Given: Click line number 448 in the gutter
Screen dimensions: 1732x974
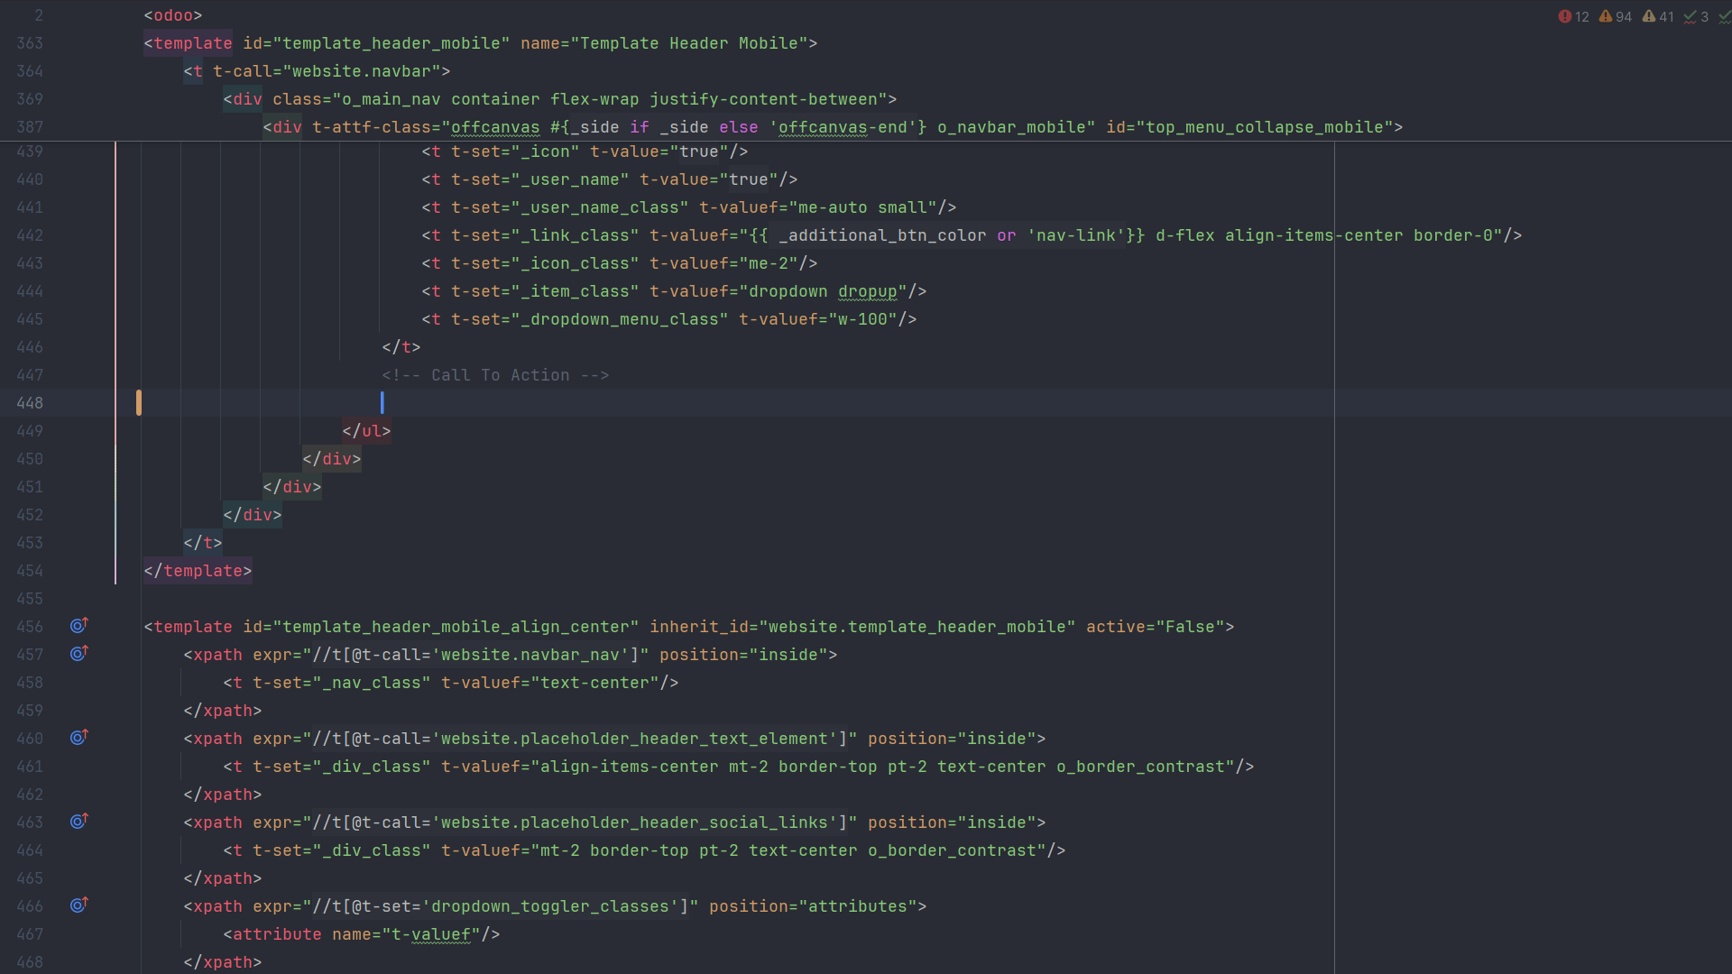Looking at the screenshot, I should pyautogui.click(x=30, y=403).
